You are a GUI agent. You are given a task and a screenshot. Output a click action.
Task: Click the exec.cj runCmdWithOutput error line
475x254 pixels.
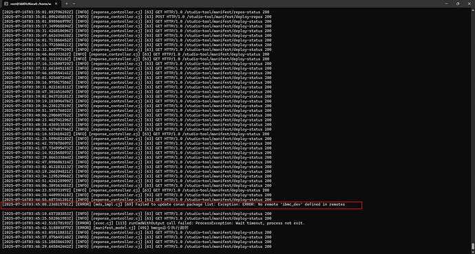click(154, 223)
